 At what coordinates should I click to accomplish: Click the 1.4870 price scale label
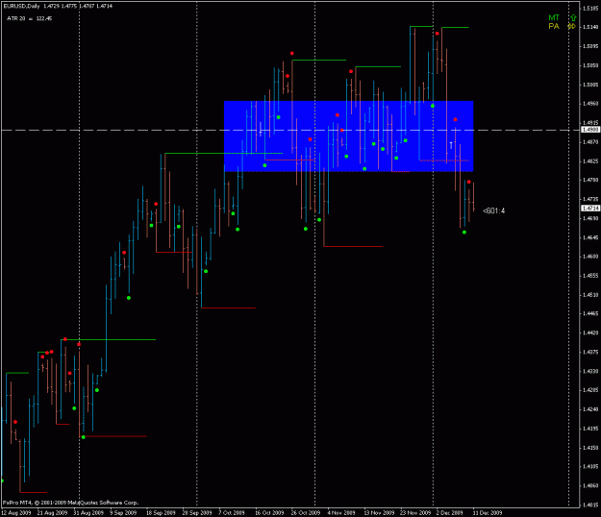(x=590, y=141)
